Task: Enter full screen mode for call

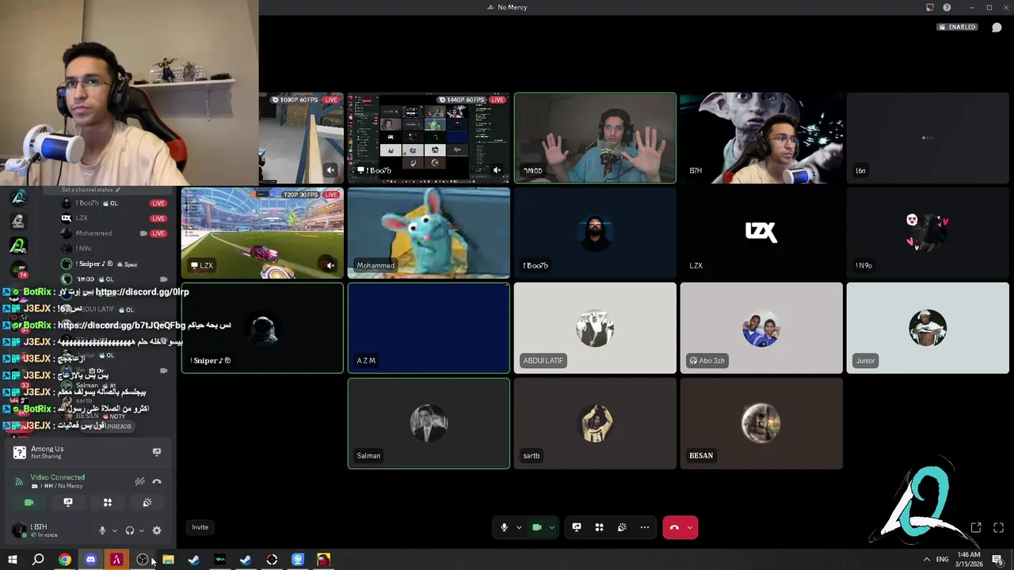Action: click(998, 528)
